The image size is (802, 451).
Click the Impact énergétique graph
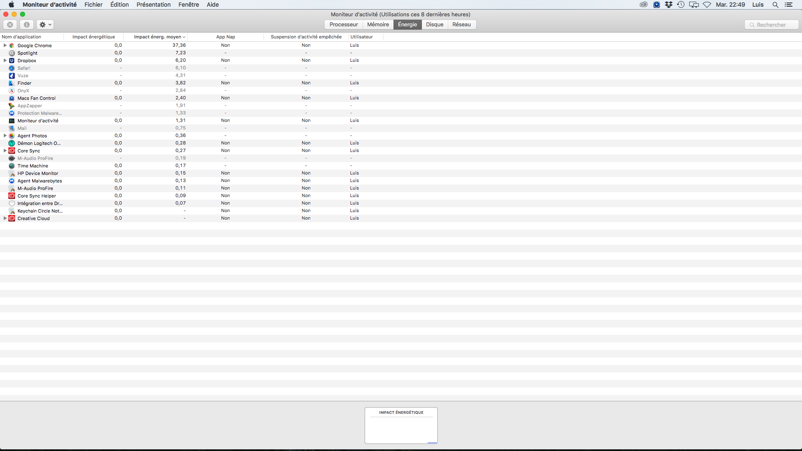[401, 426]
